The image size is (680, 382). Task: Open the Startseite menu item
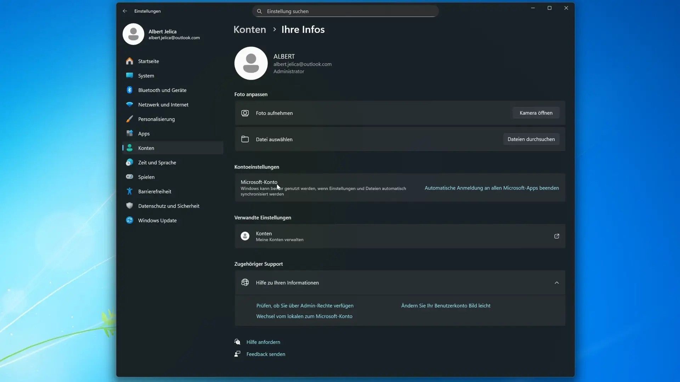click(148, 61)
